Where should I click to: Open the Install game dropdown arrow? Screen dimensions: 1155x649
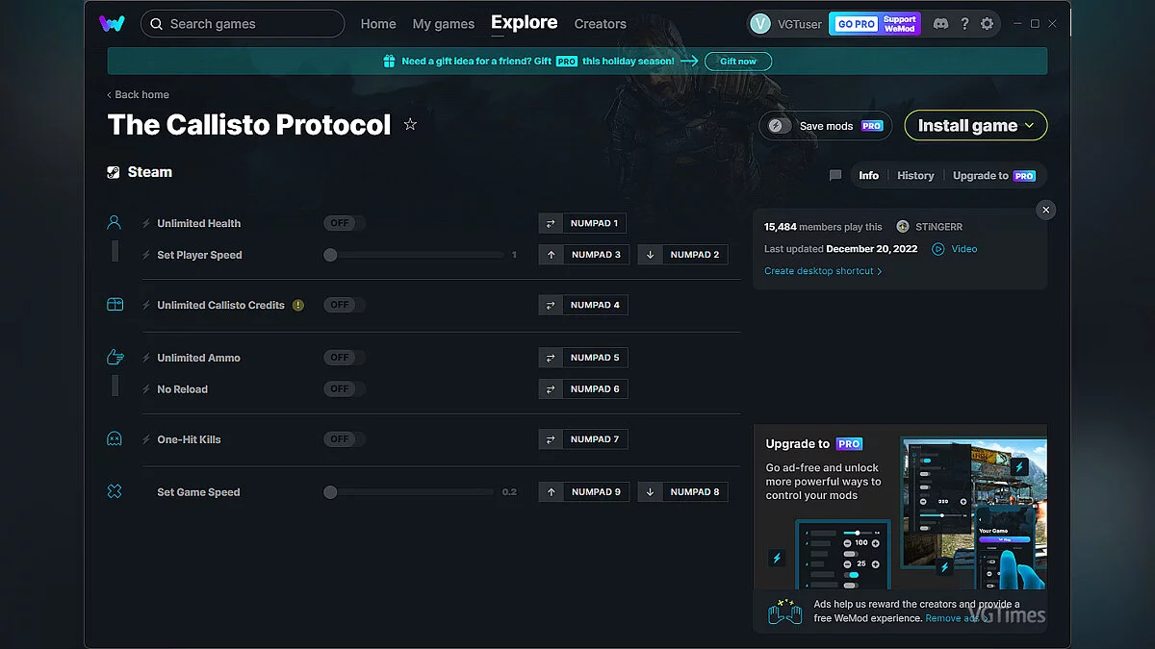point(1027,125)
